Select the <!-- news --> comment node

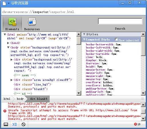25,75
